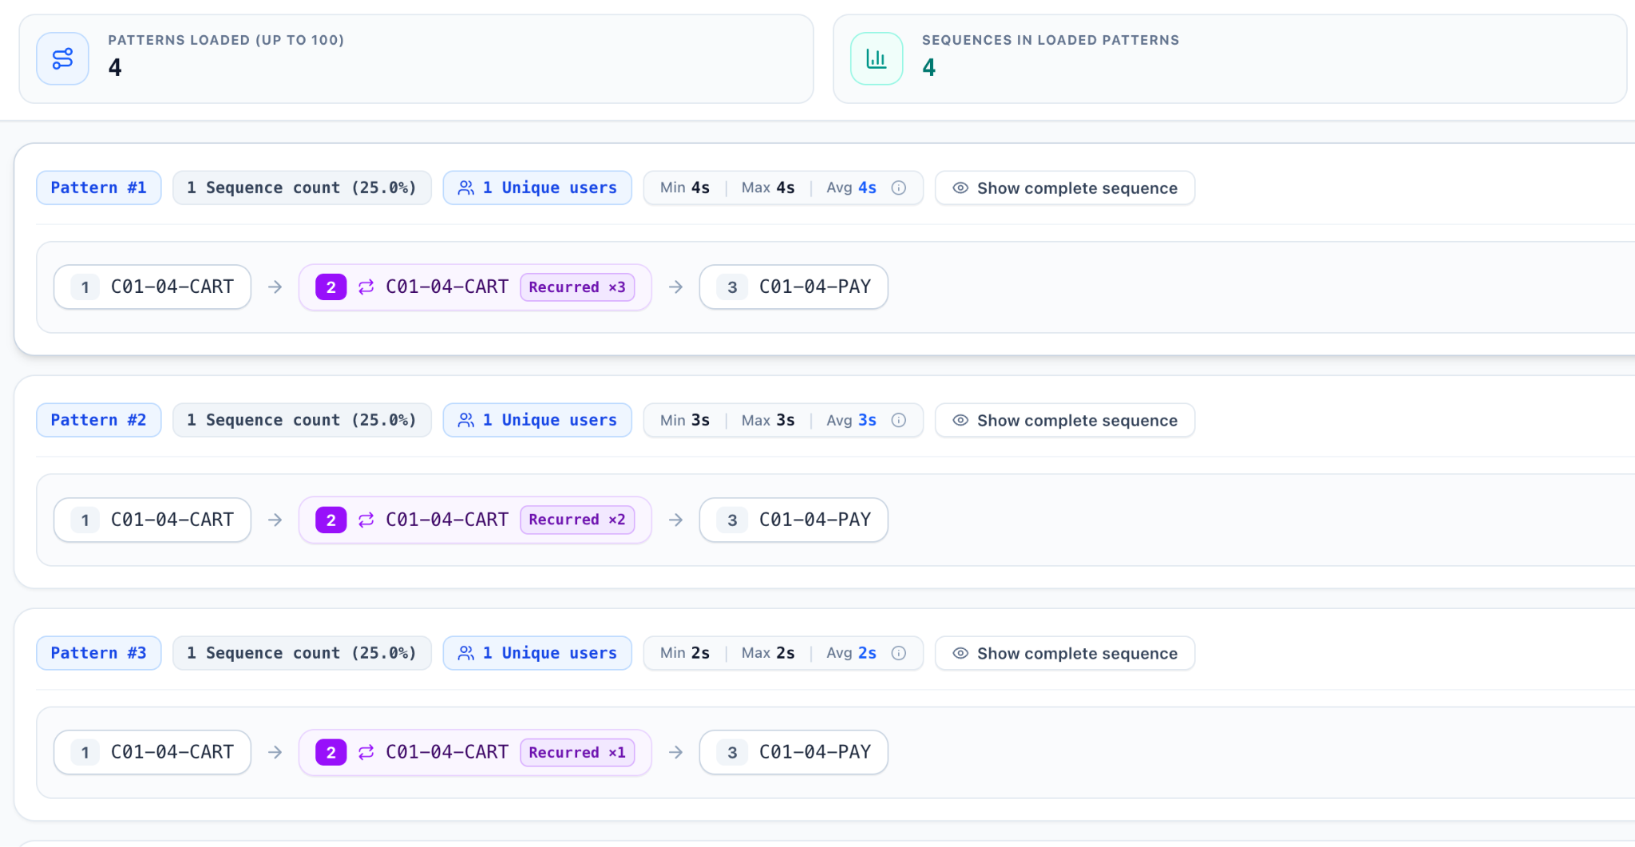Click recur icon in Pattern #1 step 2
Image resolution: width=1635 pixels, height=847 pixels.
tap(366, 287)
